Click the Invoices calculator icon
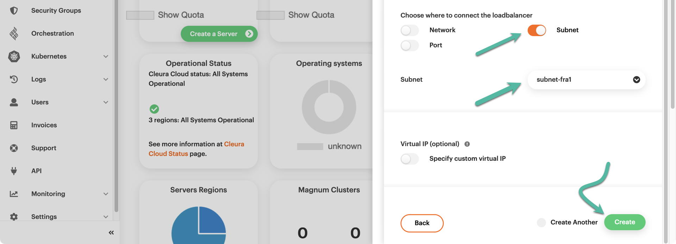Viewport: 676px width, 244px height. 14,125
